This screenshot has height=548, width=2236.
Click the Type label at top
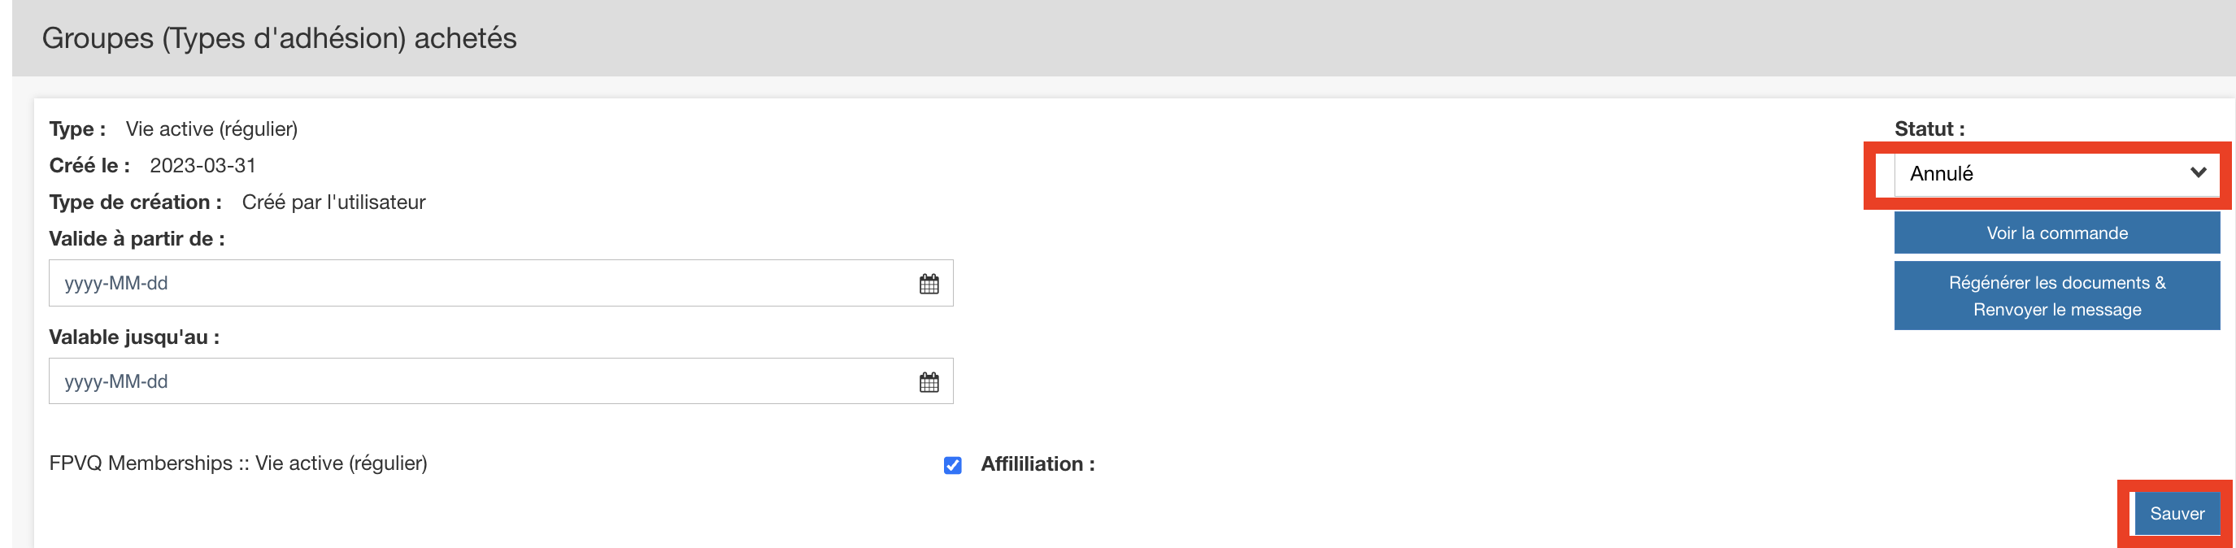[x=77, y=128]
